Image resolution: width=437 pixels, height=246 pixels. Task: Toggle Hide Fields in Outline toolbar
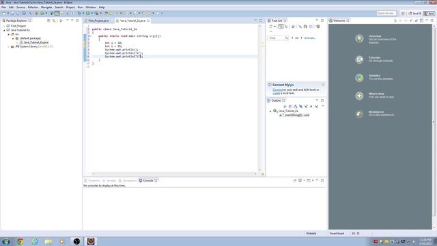[x=300, y=107]
